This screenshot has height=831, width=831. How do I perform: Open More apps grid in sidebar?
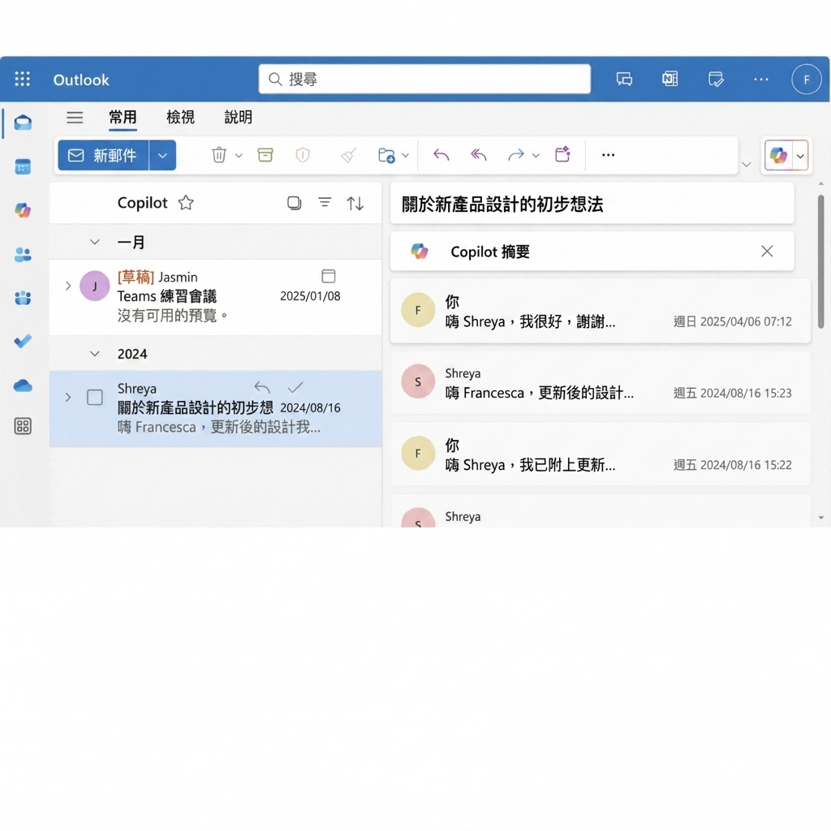pos(23,426)
